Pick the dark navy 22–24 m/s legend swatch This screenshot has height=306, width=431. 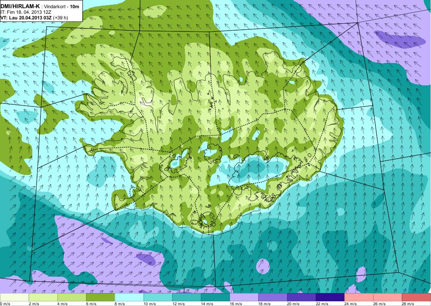click(330, 297)
